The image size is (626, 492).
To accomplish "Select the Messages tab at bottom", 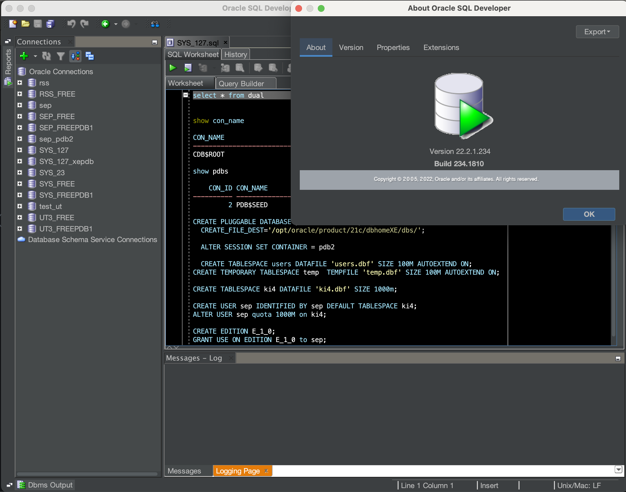I will point(188,471).
